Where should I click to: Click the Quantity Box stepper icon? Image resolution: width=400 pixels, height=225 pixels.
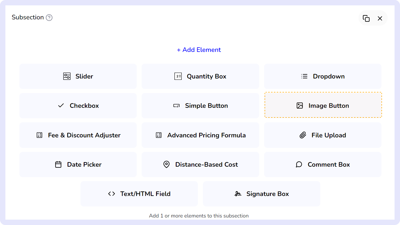178,76
